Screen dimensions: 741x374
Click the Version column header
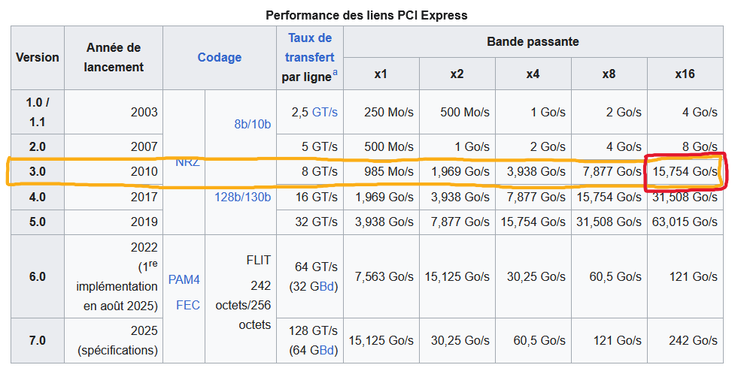point(38,57)
